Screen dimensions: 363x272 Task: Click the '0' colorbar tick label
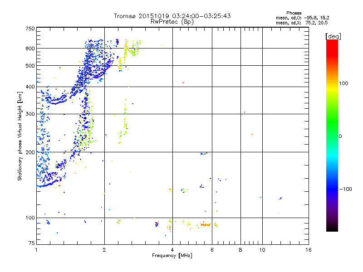340,136
